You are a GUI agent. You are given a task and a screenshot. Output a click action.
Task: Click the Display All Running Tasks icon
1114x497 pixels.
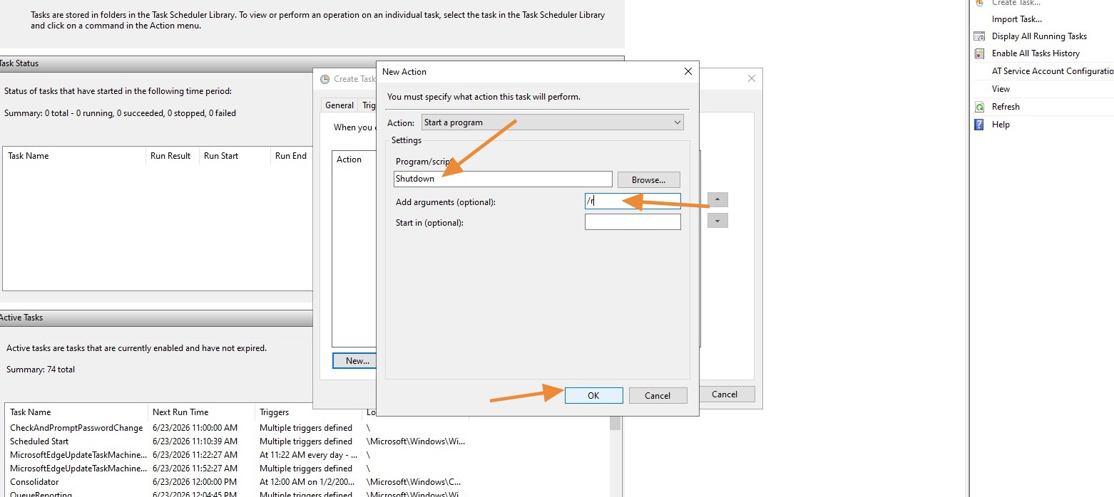(979, 36)
